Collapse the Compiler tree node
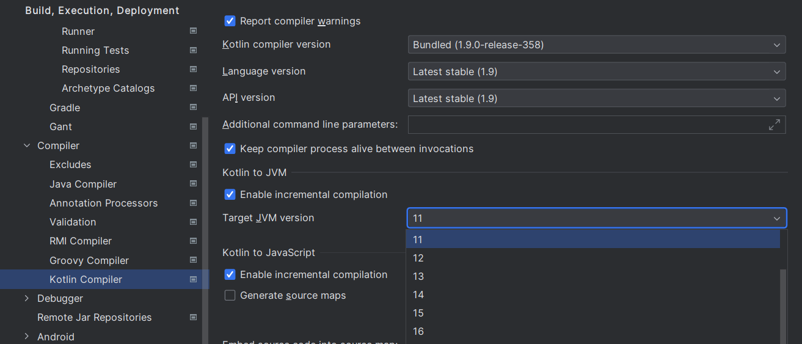The width and height of the screenshot is (802, 344). (x=27, y=145)
